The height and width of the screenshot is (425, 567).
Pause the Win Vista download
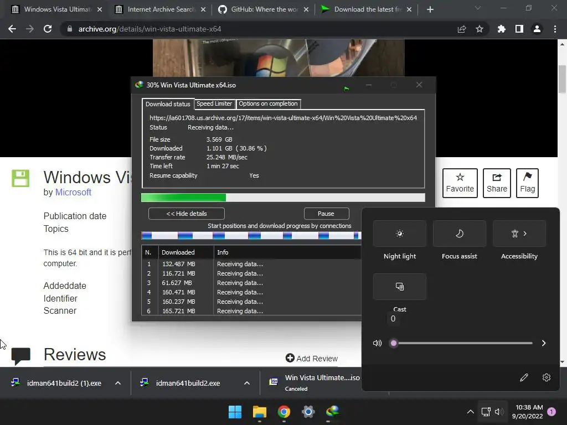326,214
